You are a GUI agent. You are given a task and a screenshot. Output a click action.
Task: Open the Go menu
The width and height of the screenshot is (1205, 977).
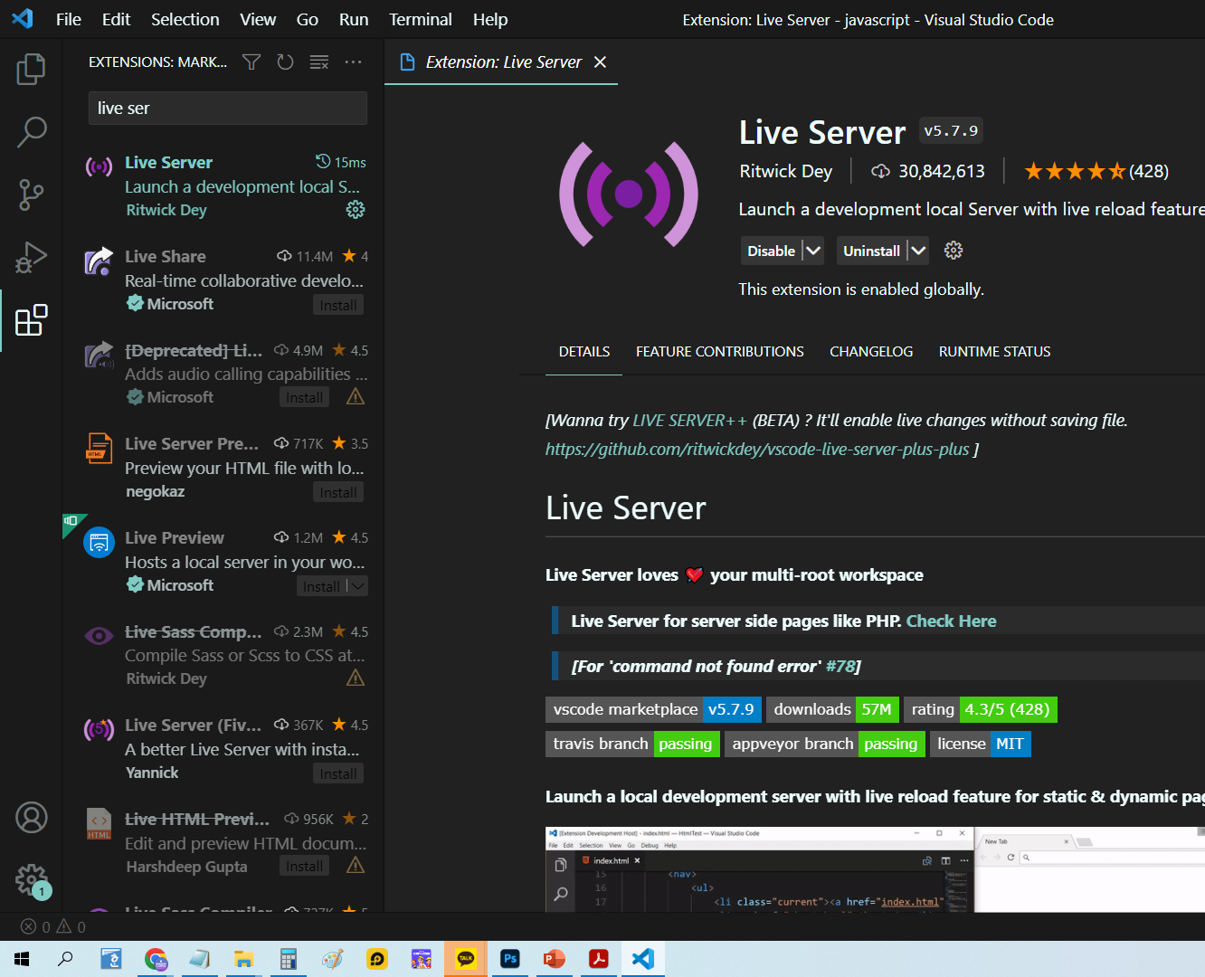pos(308,19)
